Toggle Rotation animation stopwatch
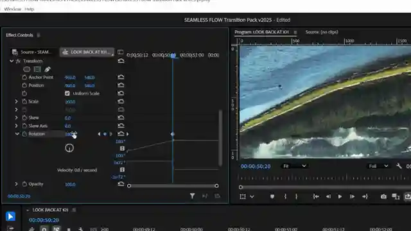The image size is (411, 231). point(24,134)
